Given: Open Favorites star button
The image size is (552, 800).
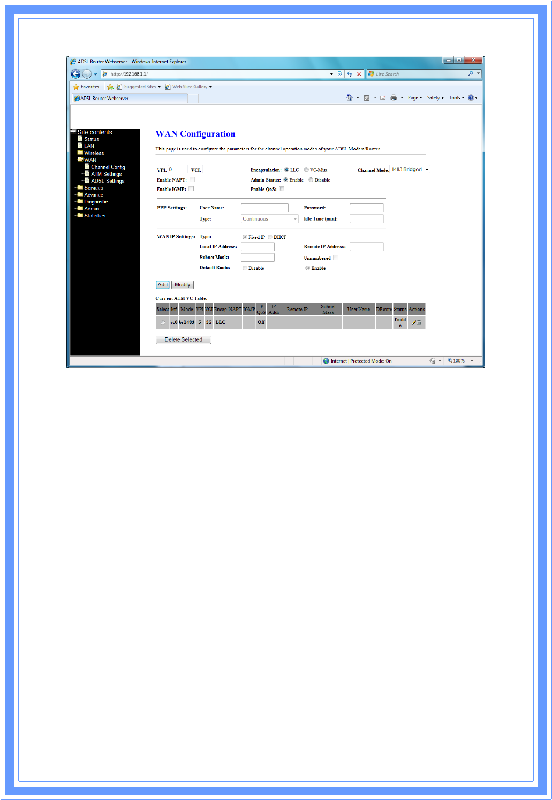Looking at the screenshot, I should click(86, 87).
